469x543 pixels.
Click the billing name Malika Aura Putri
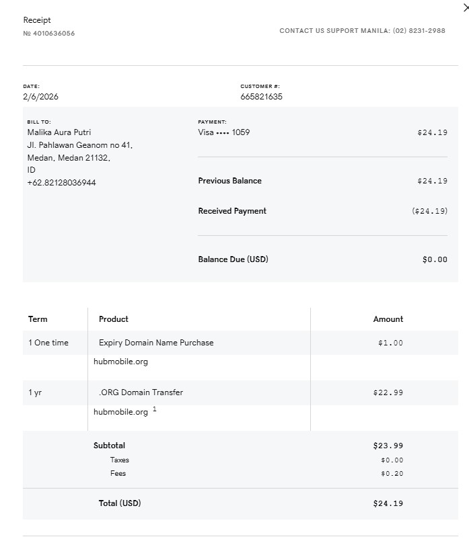pyautogui.click(x=59, y=132)
